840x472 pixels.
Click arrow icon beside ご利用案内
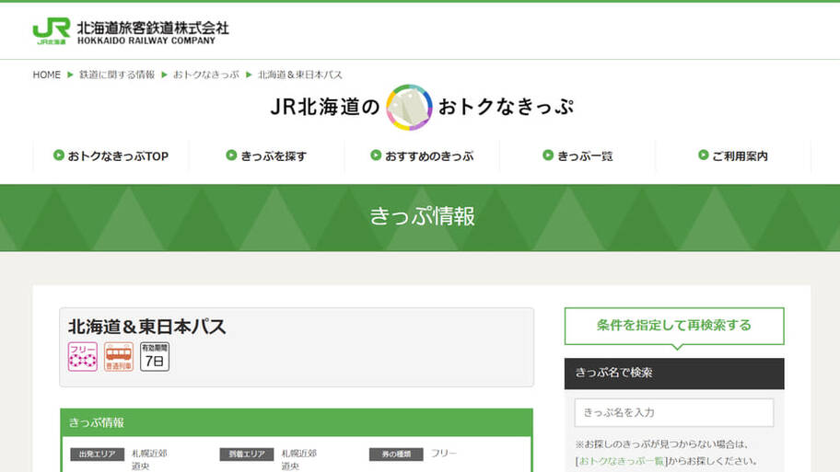point(704,155)
